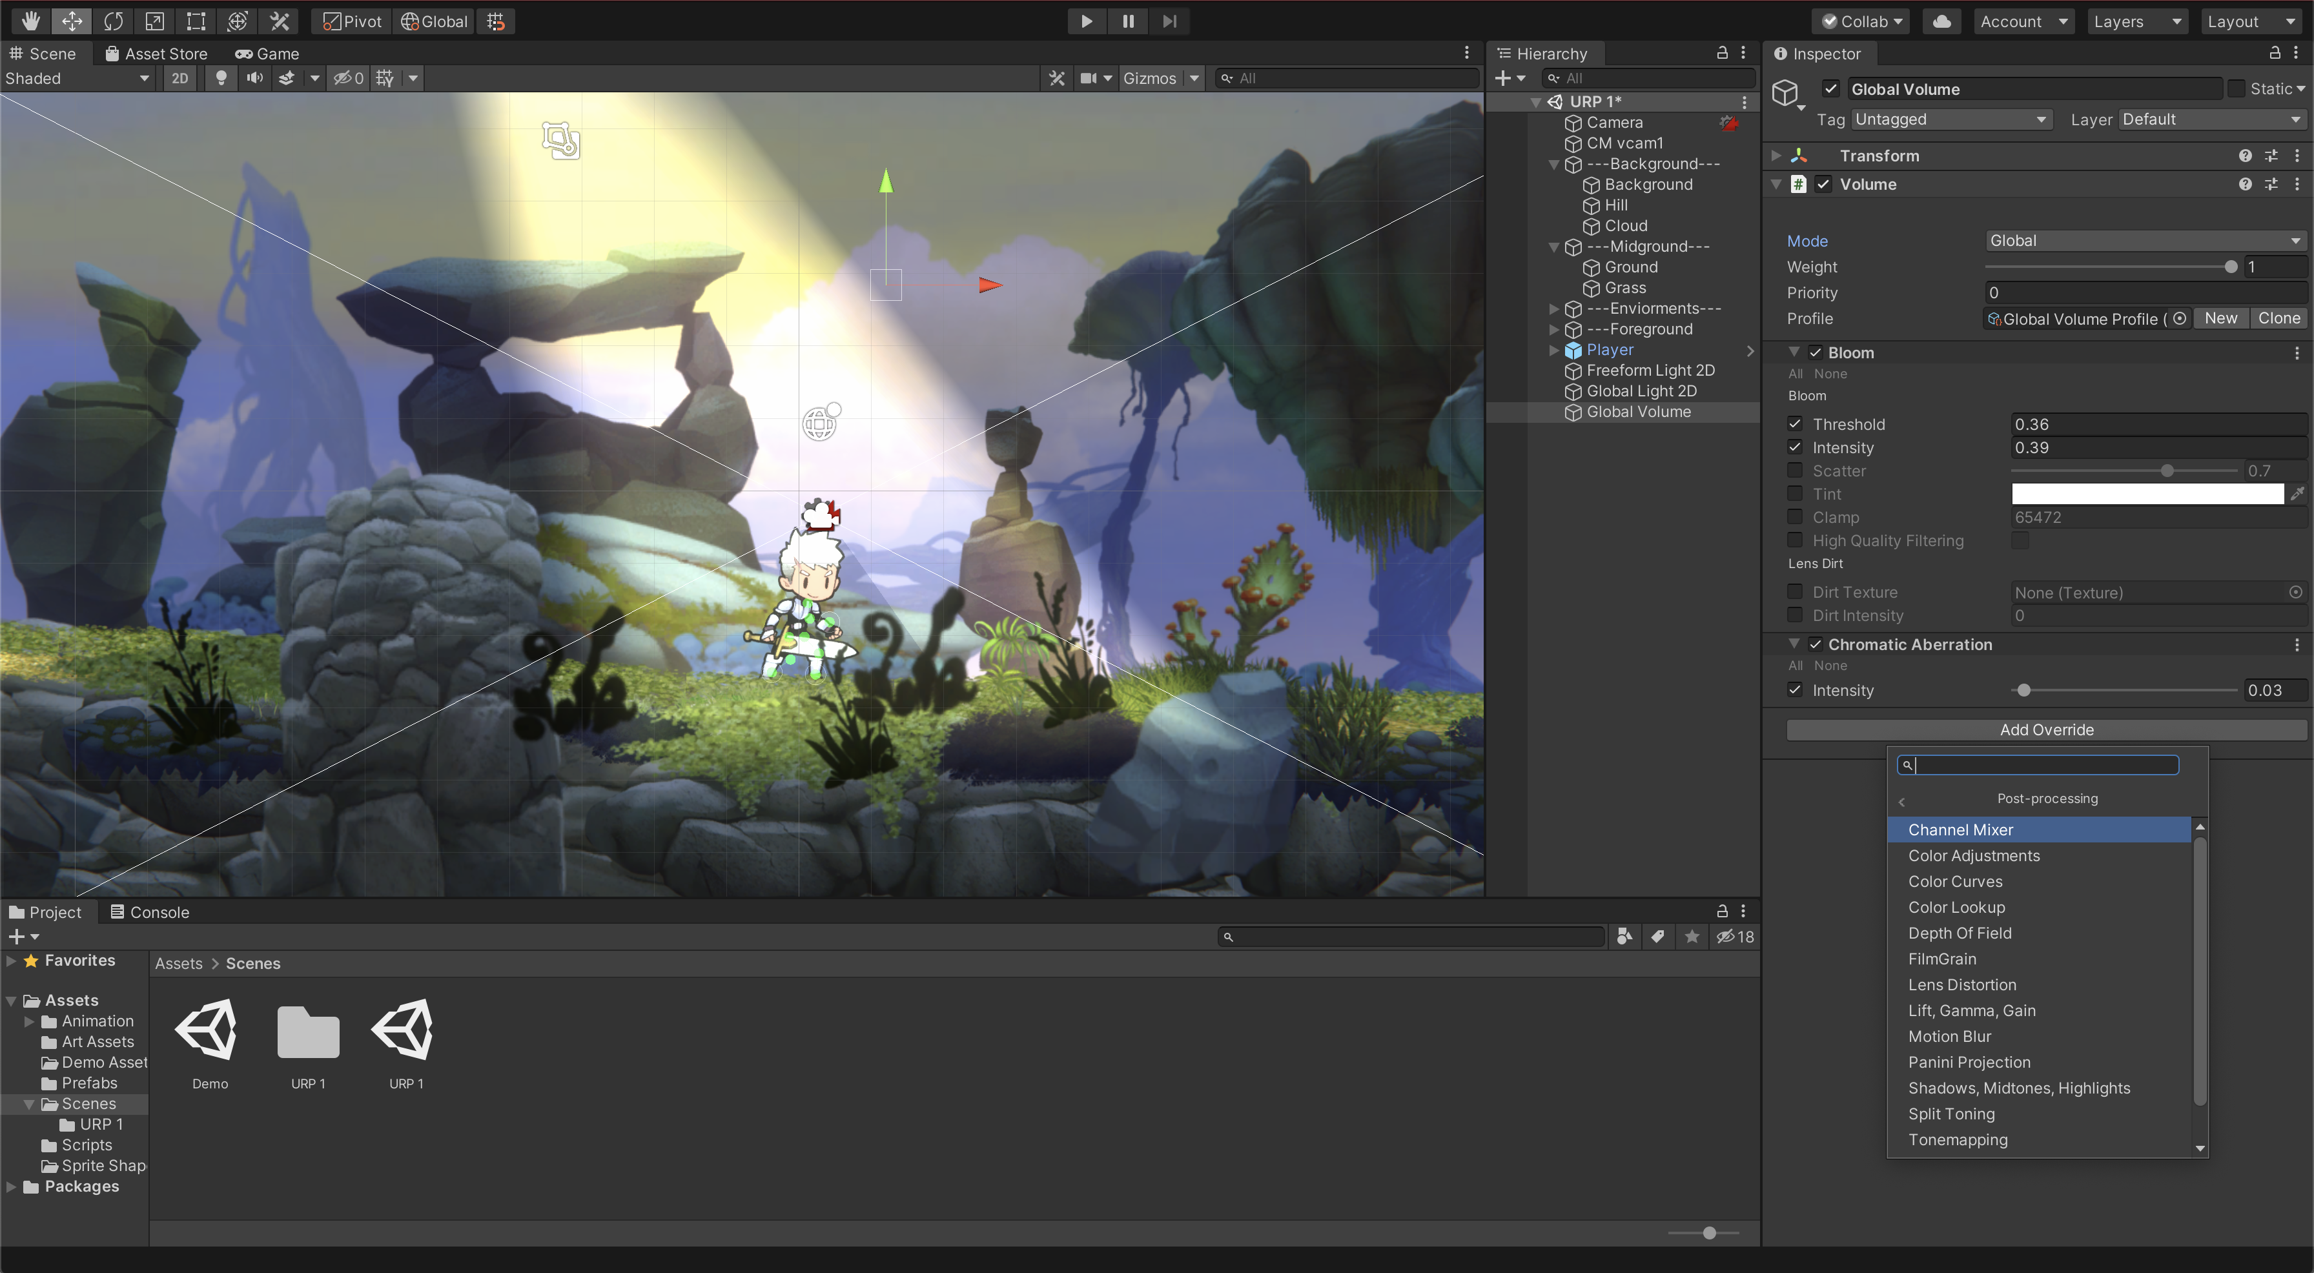
Task: Select the Rotate tool
Action: coord(113,21)
